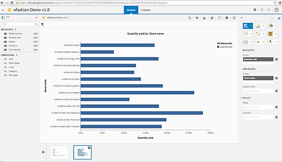Switch to the grid view of data panel
The width and height of the screenshot is (282, 162).
coord(8,18)
